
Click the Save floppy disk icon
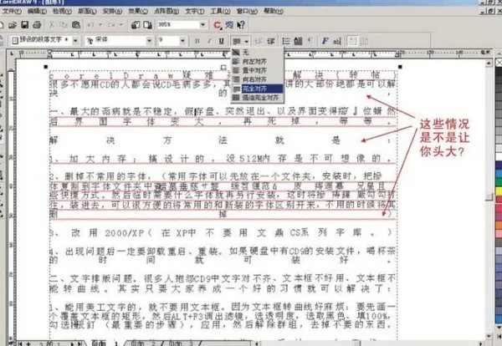tap(24, 25)
